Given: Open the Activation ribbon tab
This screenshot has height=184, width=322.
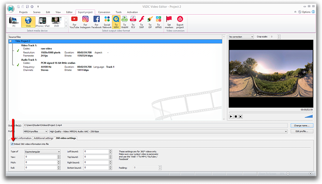Looking at the screenshot, I should (132, 12).
